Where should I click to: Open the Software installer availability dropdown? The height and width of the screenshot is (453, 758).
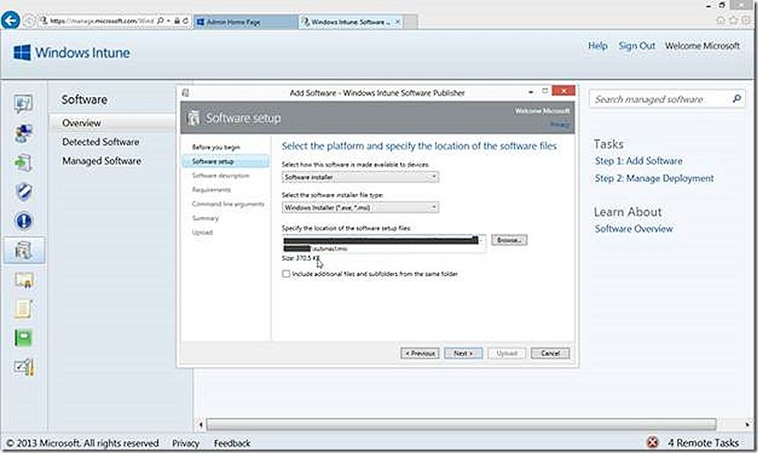361,178
